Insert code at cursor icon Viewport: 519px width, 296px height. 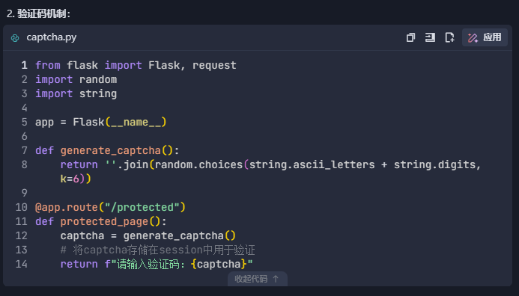[430, 37]
